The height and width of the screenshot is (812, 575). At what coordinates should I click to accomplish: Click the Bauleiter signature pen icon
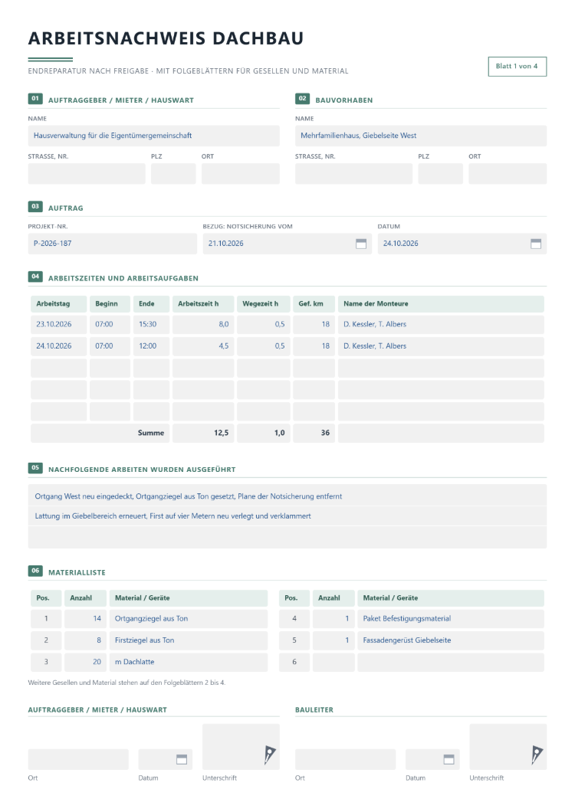coord(537,755)
